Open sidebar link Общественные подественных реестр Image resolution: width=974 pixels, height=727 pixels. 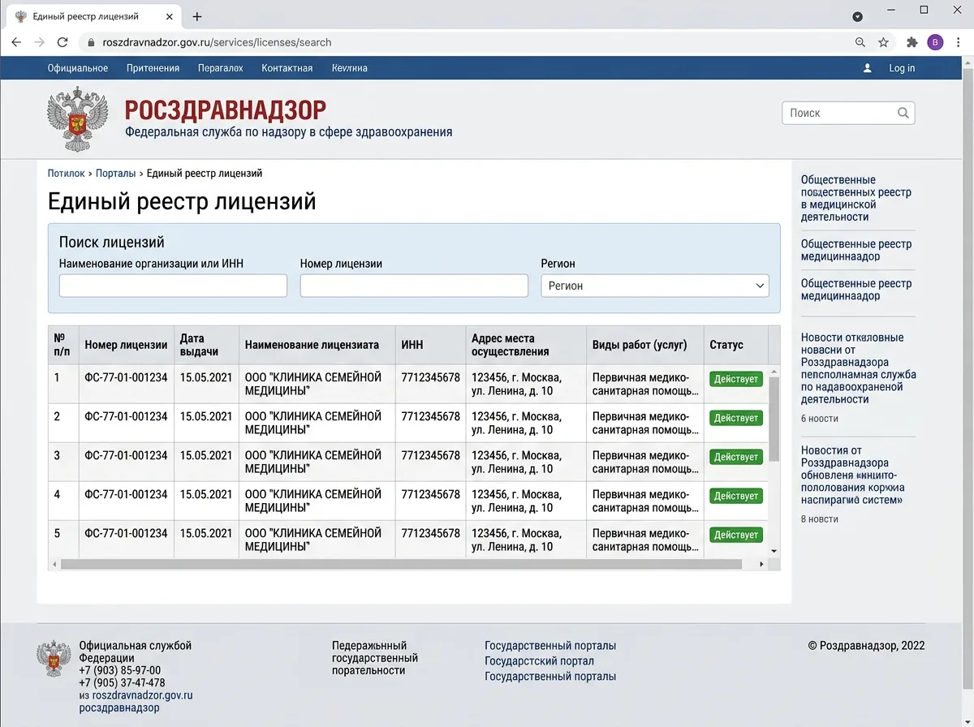[856, 198]
